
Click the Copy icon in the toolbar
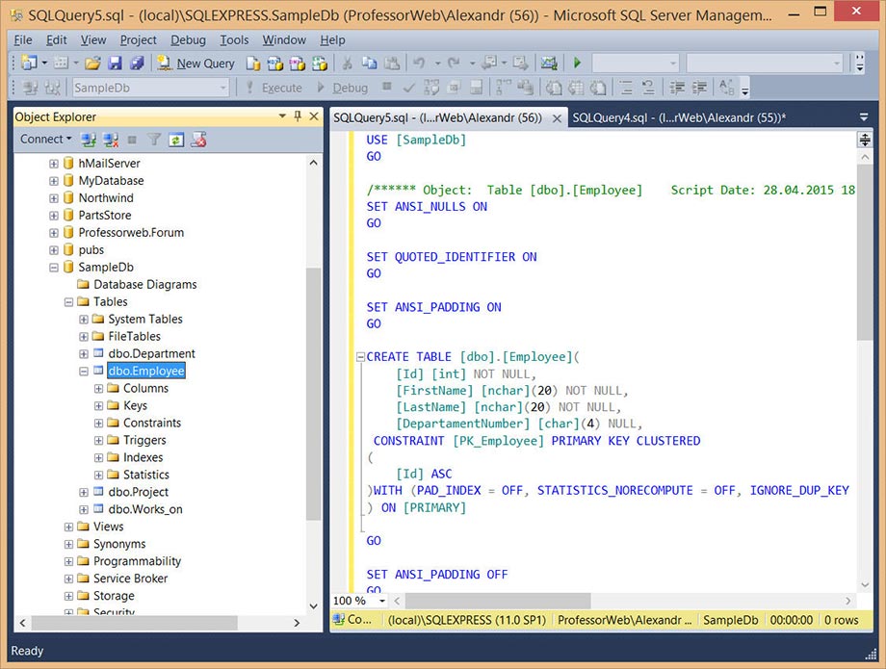click(x=369, y=64)
